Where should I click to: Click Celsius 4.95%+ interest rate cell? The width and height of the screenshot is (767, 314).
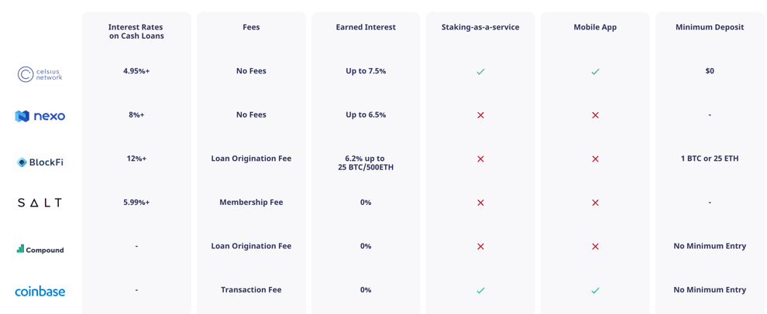(136, 71)
